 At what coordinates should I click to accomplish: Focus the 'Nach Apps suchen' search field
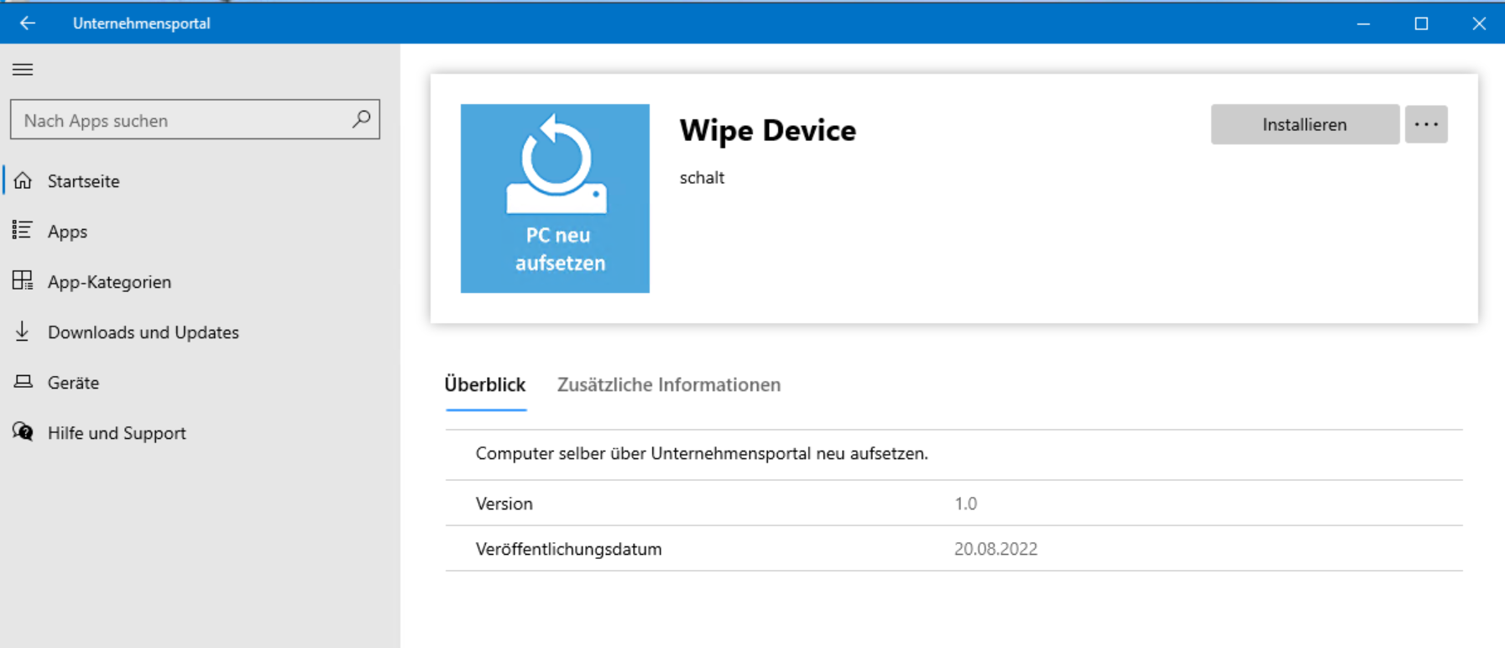coord(180,120)
